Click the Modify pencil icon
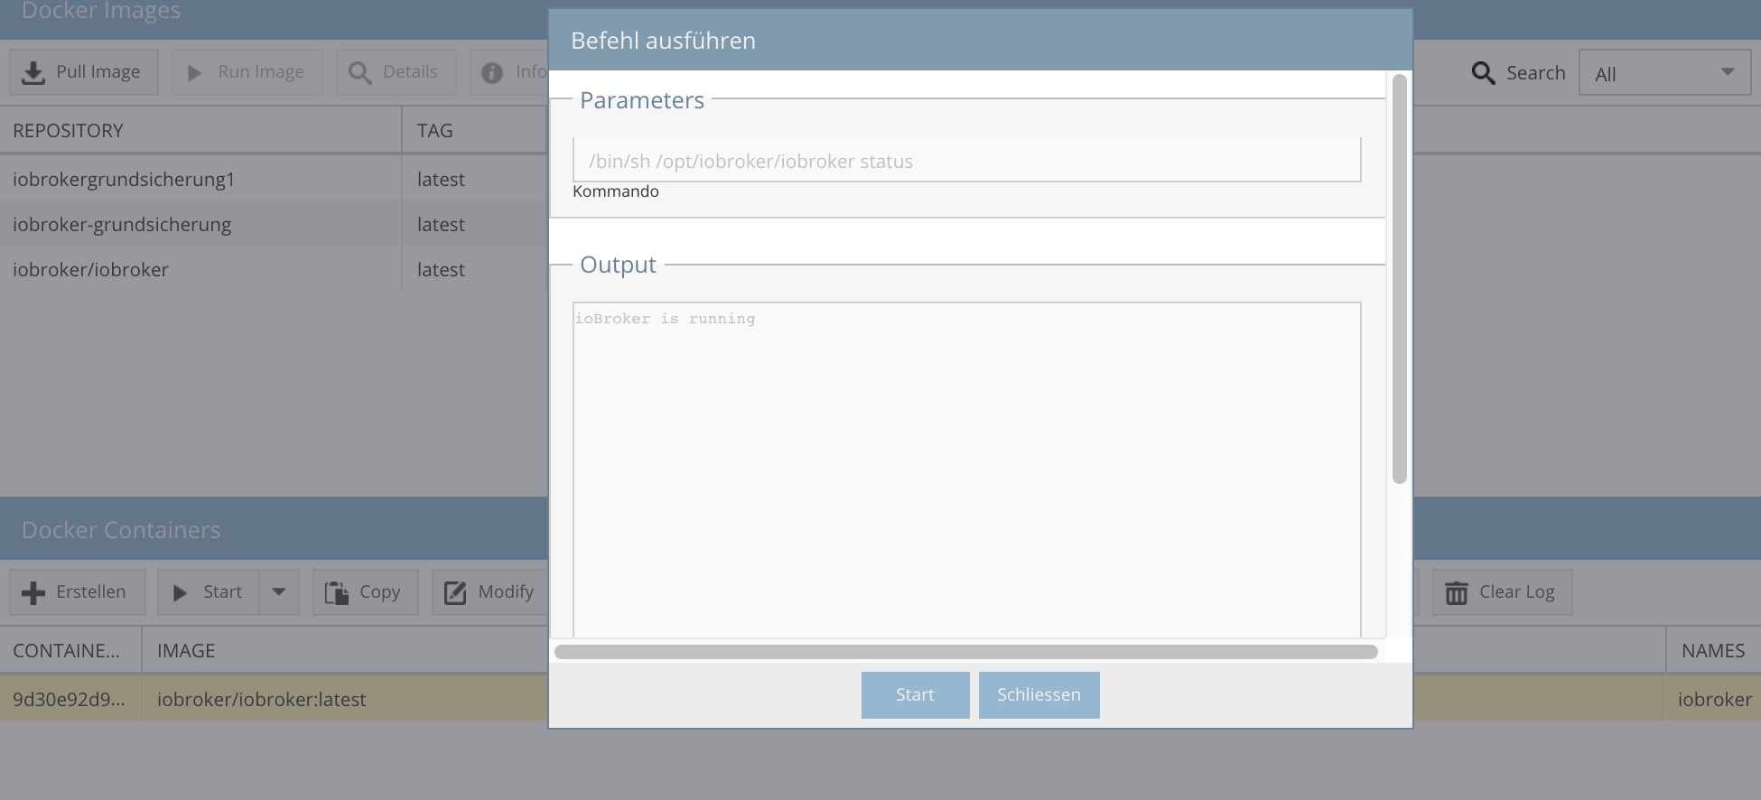Viewport: 1761px width, 800px height. (455, 593)
